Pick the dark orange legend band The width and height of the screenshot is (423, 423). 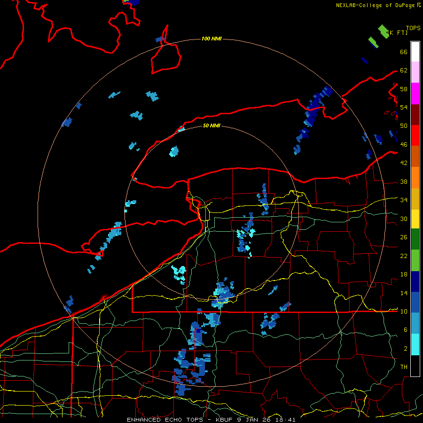click(415, 157)
